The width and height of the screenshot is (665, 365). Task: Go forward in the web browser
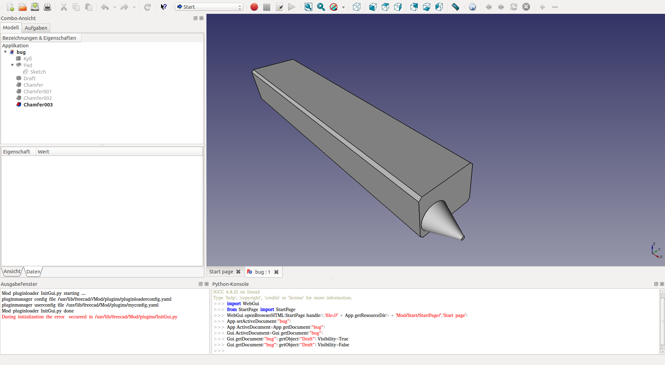point(501,7)
